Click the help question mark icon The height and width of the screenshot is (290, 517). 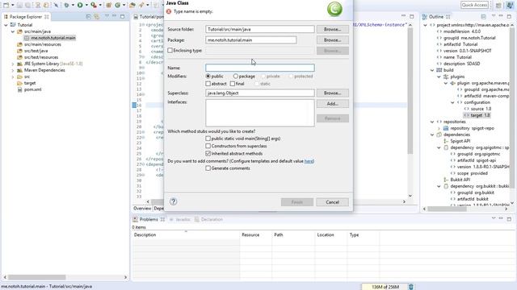pyautogui.click(x=174, y=201)
